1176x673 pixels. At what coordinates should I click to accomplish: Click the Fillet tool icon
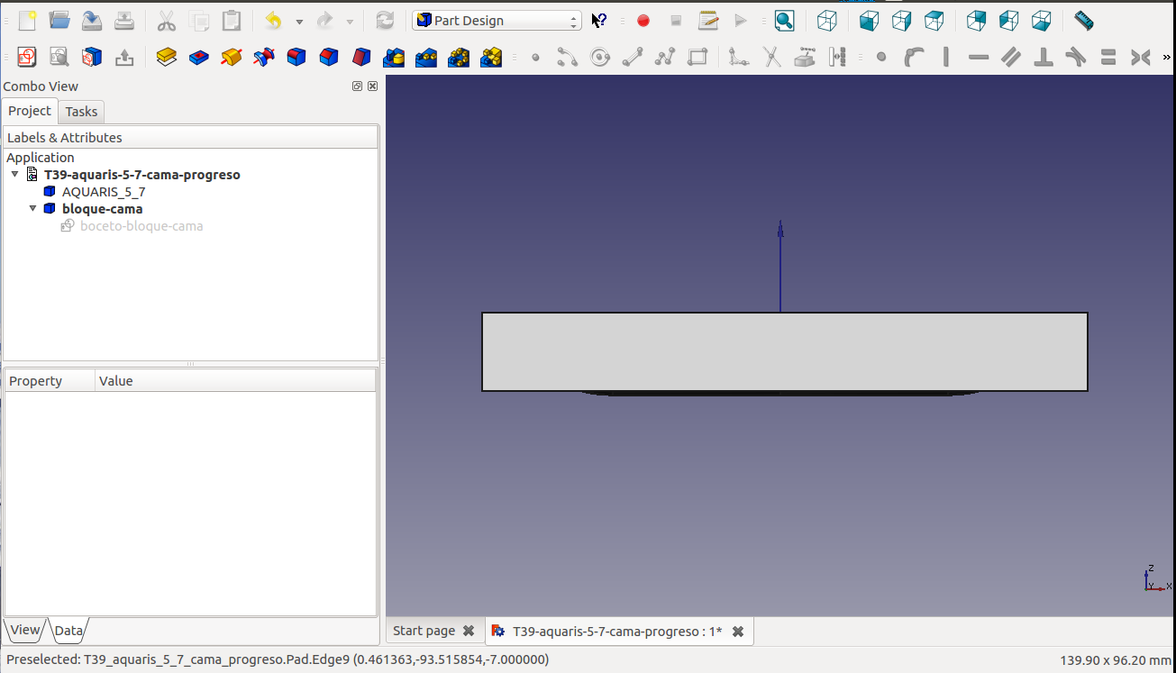(x=296, y=58)
